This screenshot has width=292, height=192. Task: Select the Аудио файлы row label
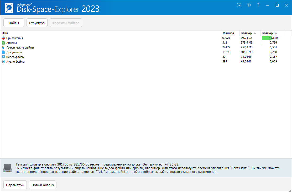coord(15,62)
